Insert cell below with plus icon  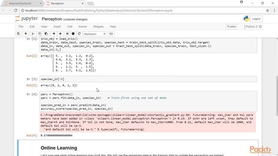(x=26, y=34)
